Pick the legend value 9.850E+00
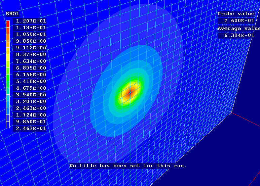The width and height of the screenshot is (260, 186). [30, 41]
